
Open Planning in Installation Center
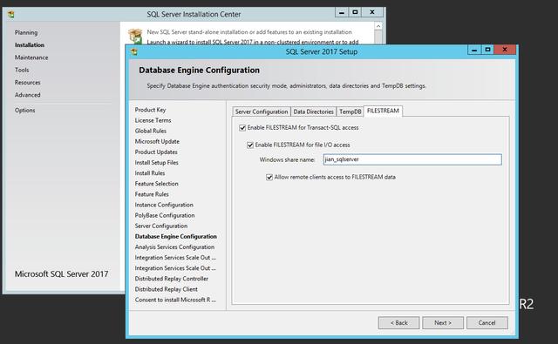tap(26, 32)
